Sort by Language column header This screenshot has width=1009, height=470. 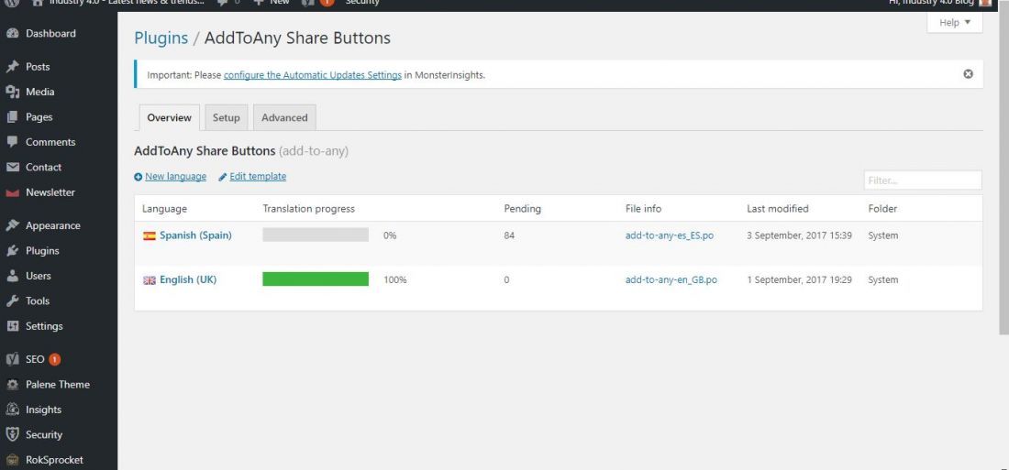click(x=165, y=208)
